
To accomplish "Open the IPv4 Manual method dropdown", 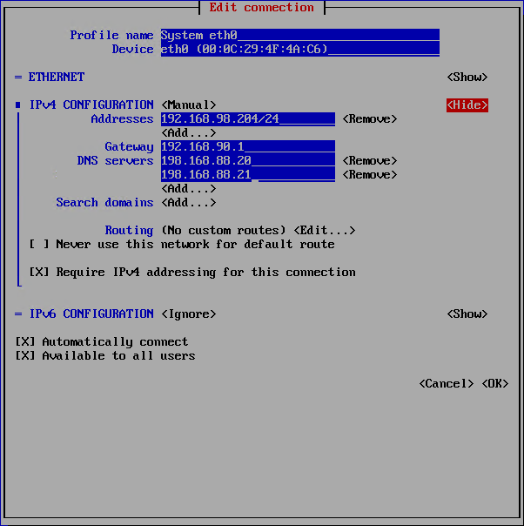I will pos(188,105).
